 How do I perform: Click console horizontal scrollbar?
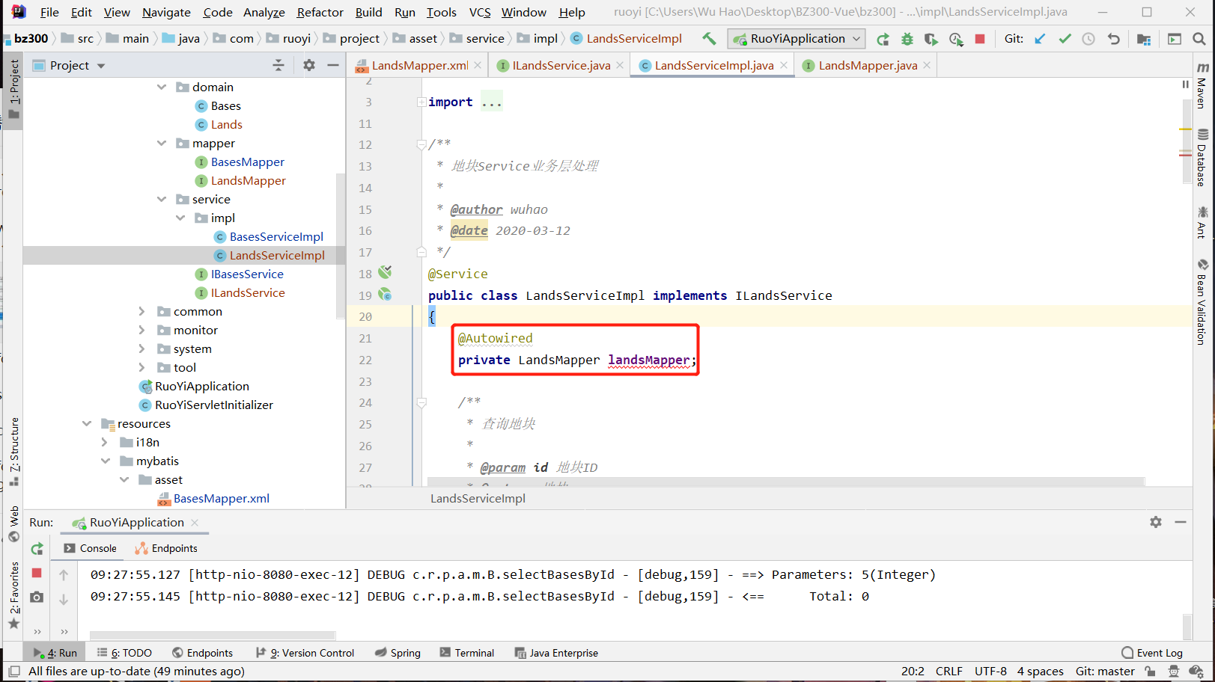click(x=212, y=635)
